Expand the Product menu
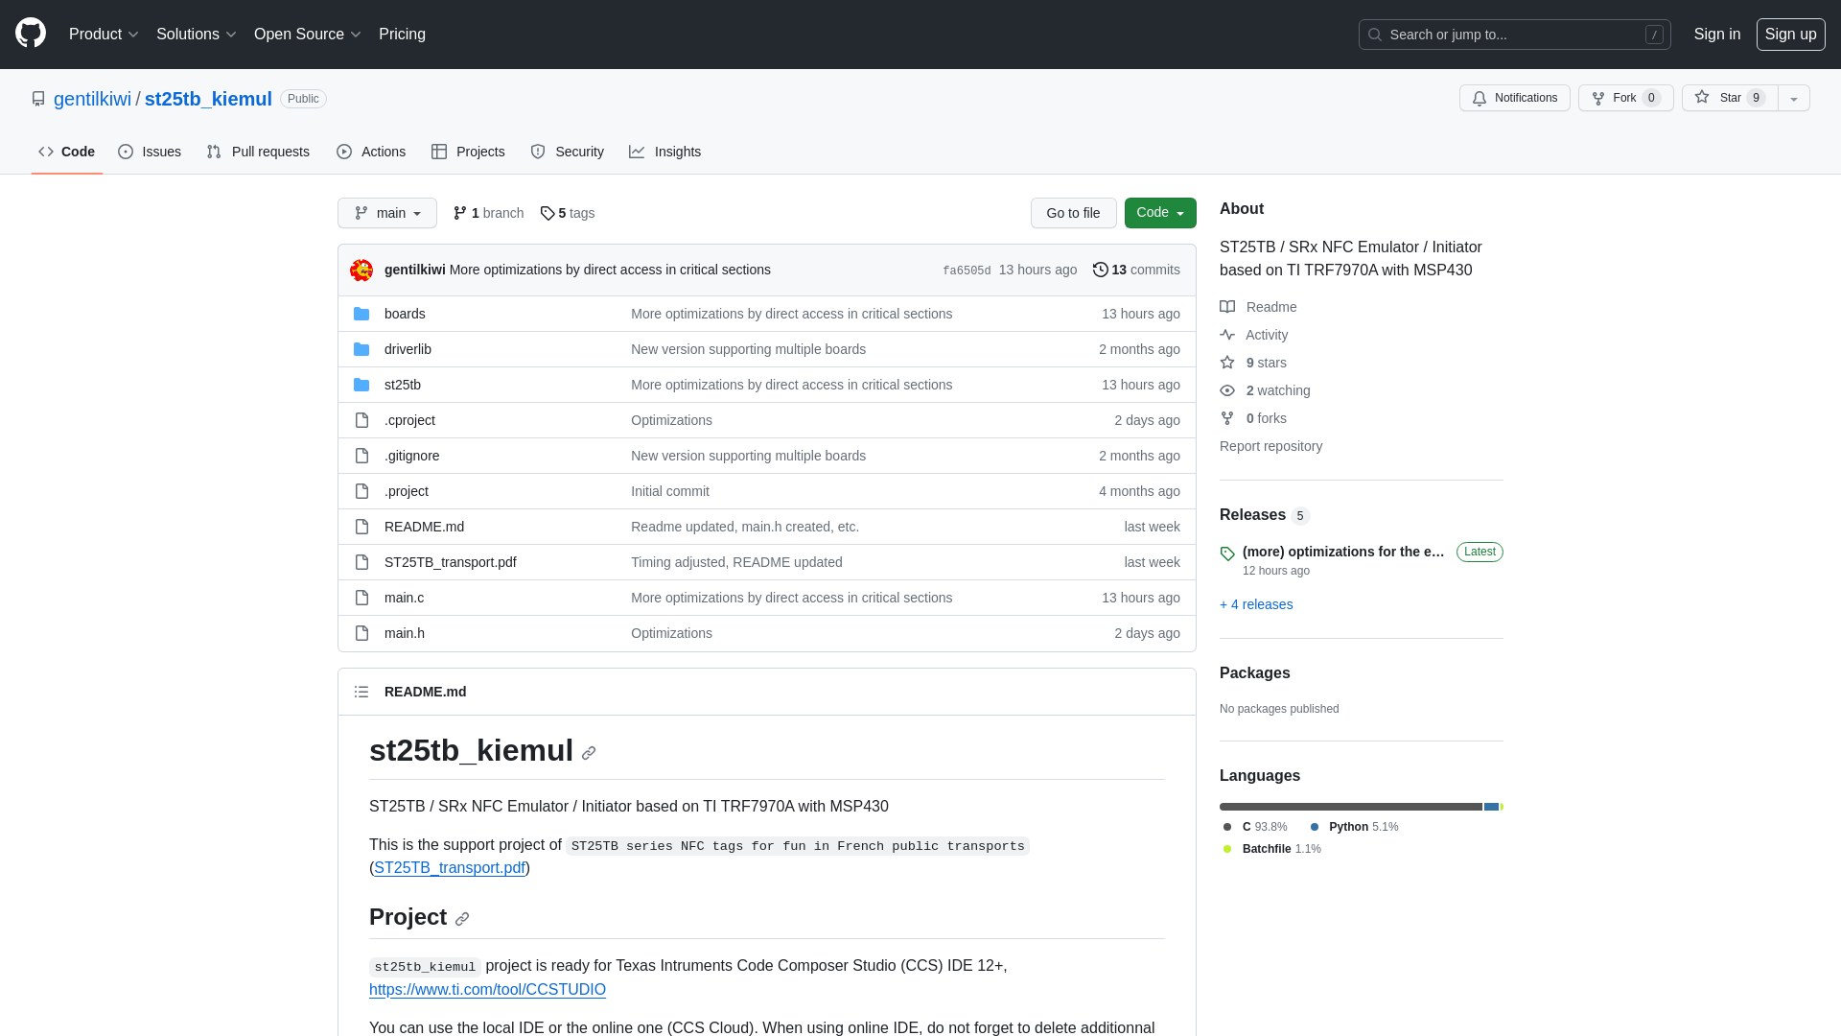Viewport: 1841px width, 1036px height. (104, 35)
